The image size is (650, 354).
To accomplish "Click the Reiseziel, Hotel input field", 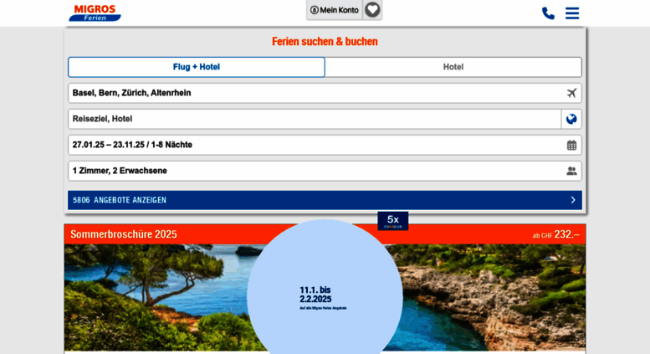I will [x=315, y=119].
